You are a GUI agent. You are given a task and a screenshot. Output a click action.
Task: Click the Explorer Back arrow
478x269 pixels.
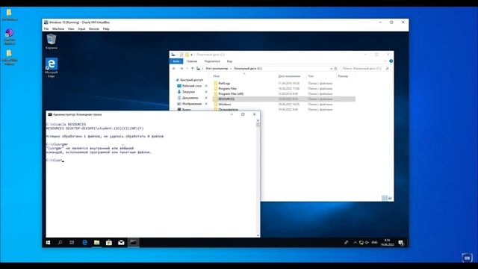[x=174, y=69]
